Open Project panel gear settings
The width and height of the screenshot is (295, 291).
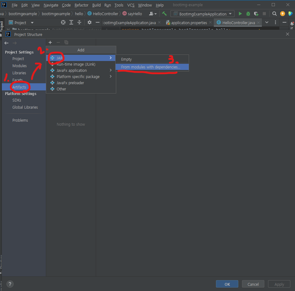click(x=90, y=23)
